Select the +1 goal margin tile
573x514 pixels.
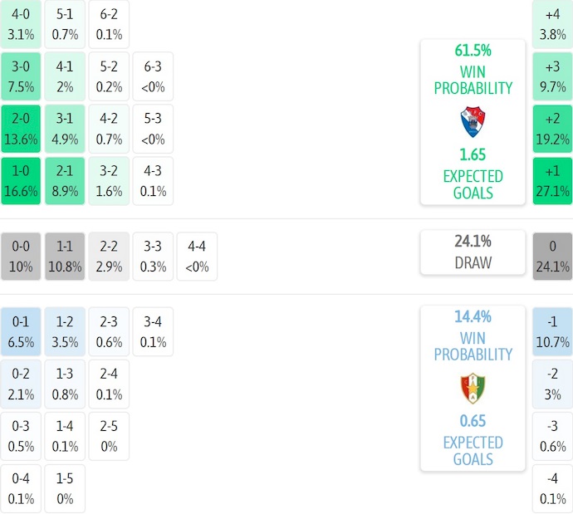[x=552, y=181]
